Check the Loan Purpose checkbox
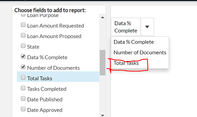 click(23, 15)
